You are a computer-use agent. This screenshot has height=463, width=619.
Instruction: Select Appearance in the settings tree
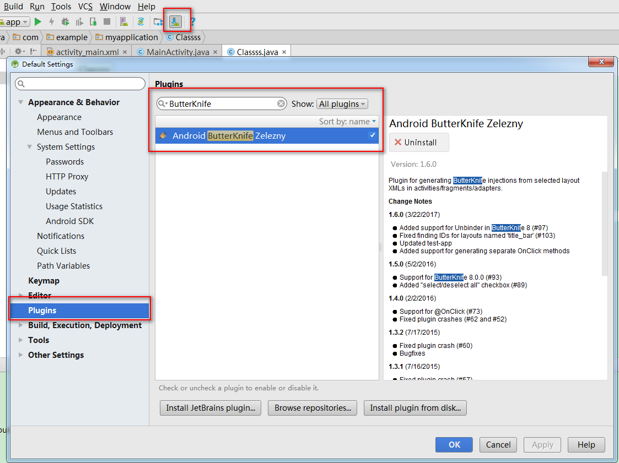click(x=59, y=117)
